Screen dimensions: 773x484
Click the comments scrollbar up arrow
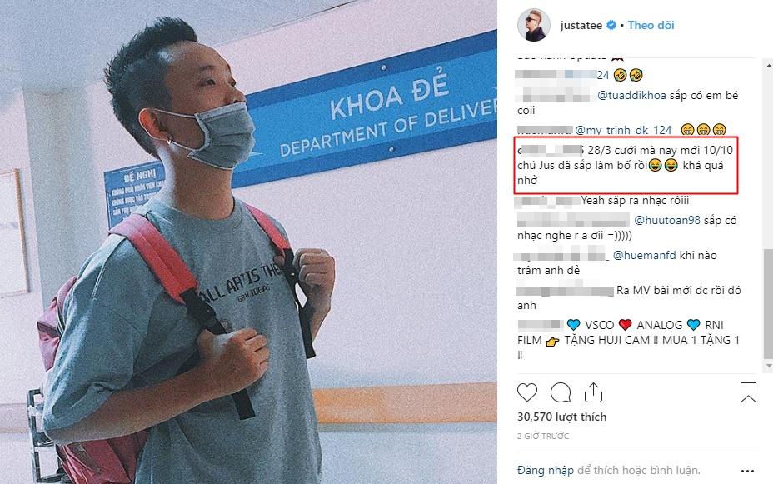pyautogui.click(x=768, y=66)
